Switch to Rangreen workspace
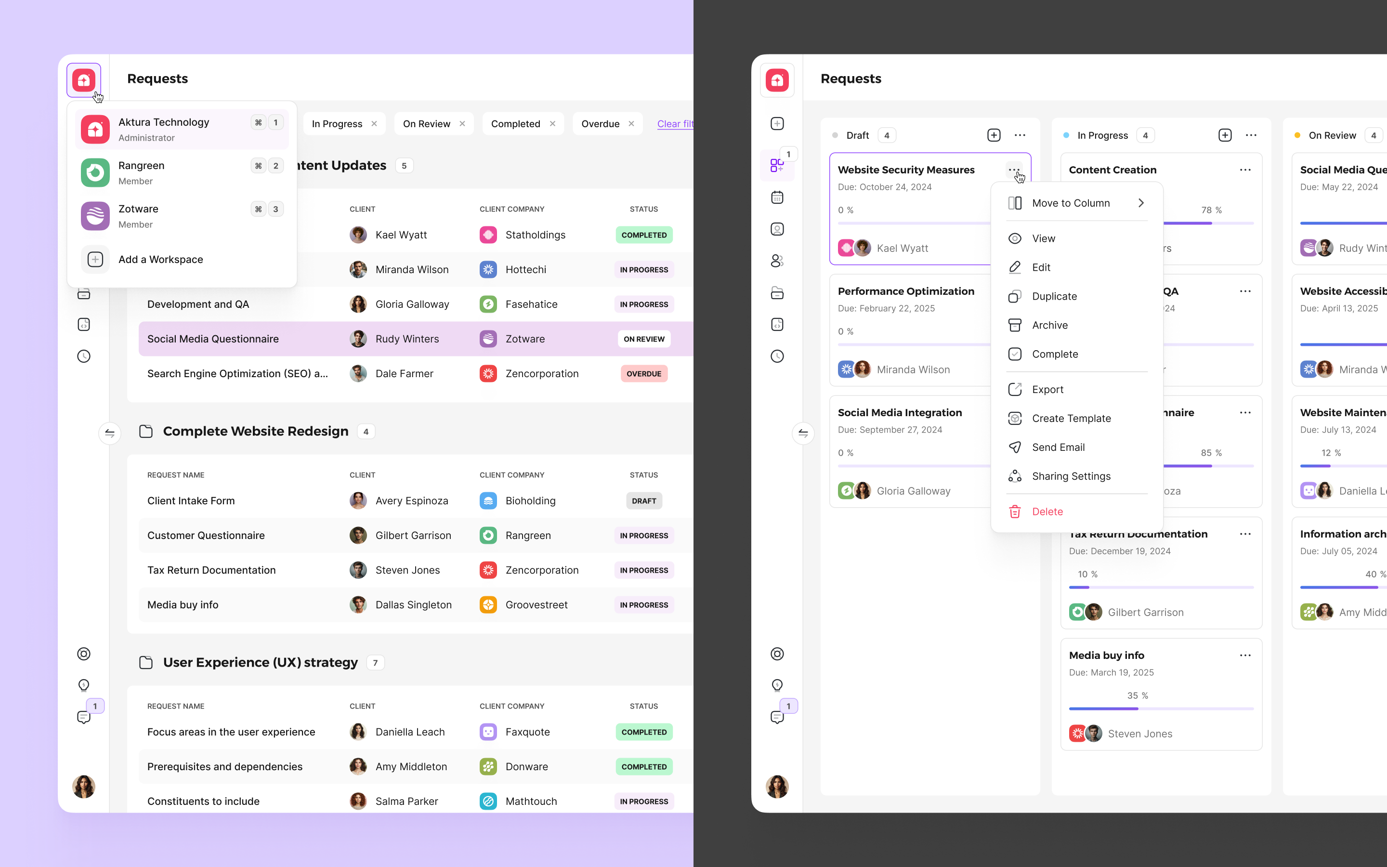This screenshot has height=867, width=1387. point(182,172)
